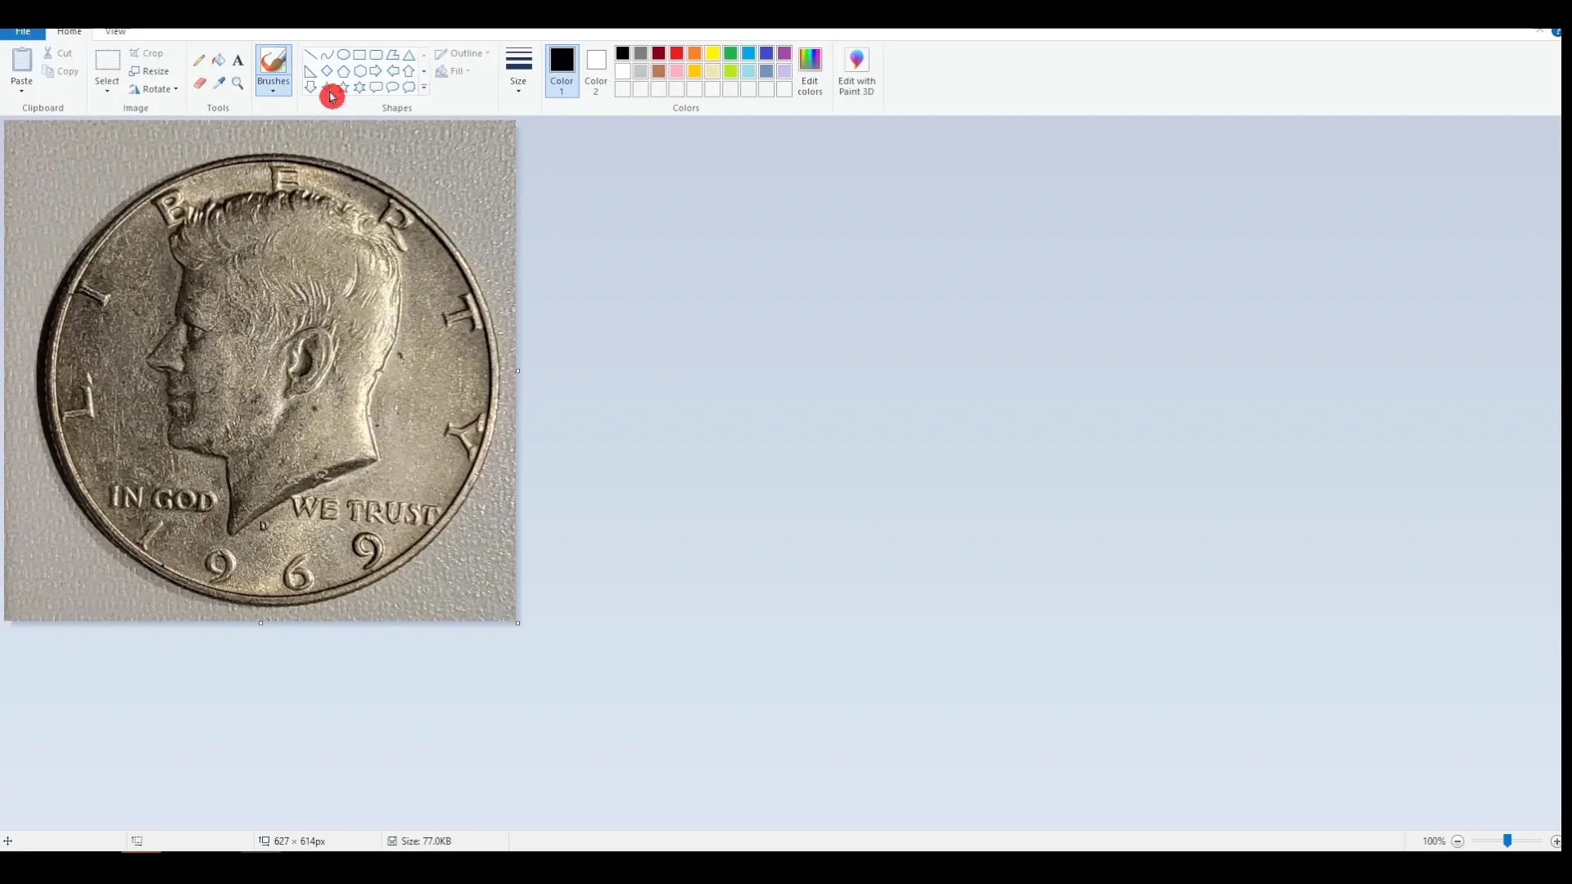Image resolution: width=1572 pixels, height=884 pixels.
Task: Select the red color swatch
Action: click(676, 52)
